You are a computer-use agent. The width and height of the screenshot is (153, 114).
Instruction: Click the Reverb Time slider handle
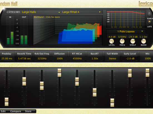[x=24, y=81]
